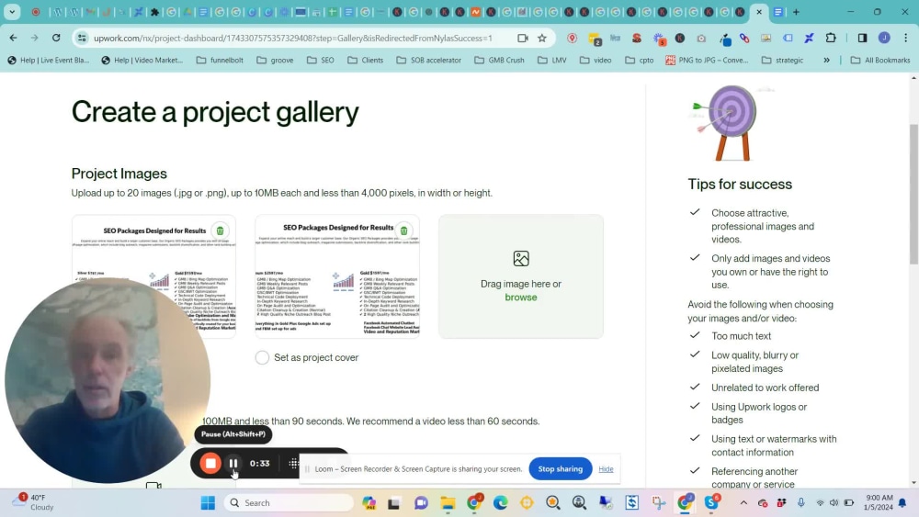Reload the Upwork page
Screen dimensions: 919x517
pyautogui.click(x=56, y=38)
